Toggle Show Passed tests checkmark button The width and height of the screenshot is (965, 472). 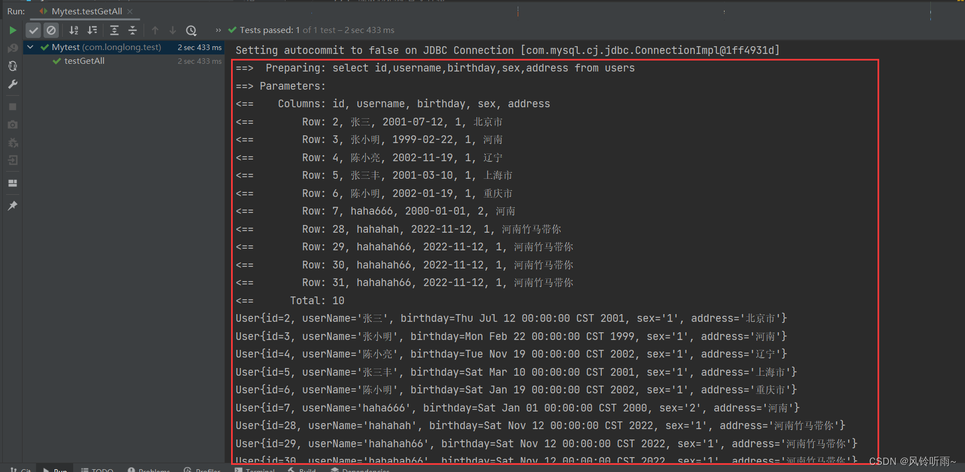[x=34, y=30]
